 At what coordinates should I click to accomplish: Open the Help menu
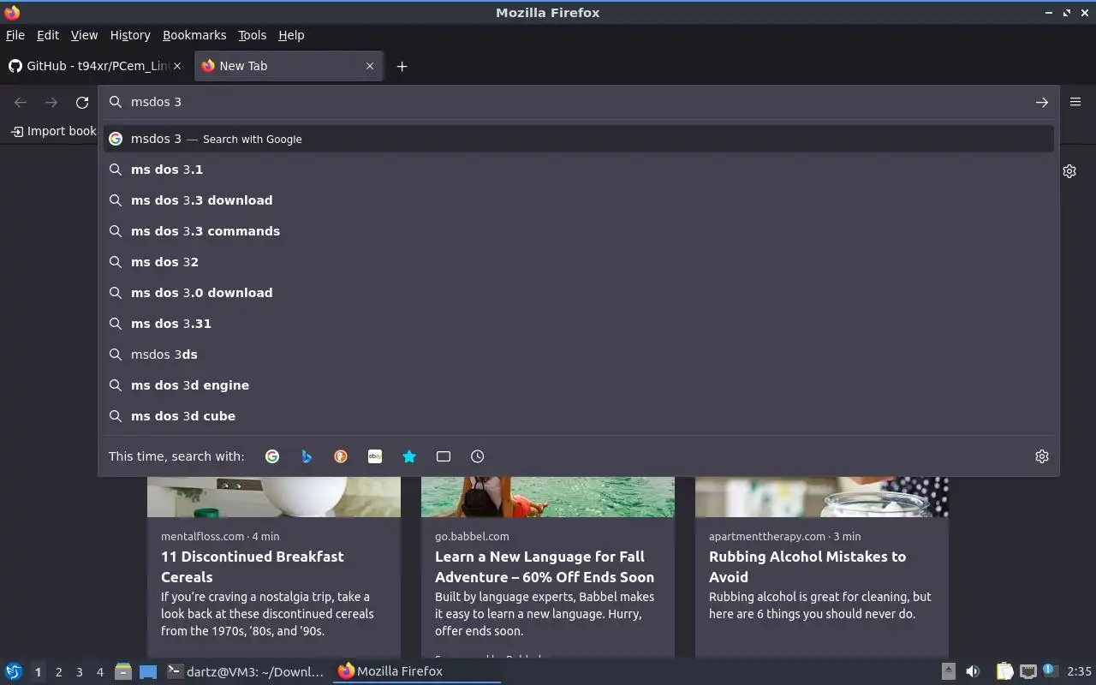(x=291, y=35)
